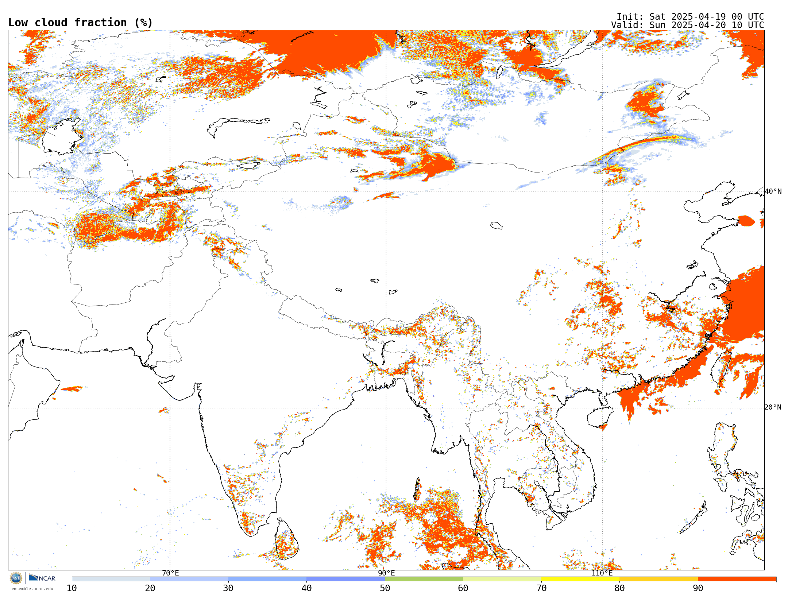Click the 90+ orange-red colorbar segment
Viewport: 788px width, 593px height.
click(x=737, y=579)
